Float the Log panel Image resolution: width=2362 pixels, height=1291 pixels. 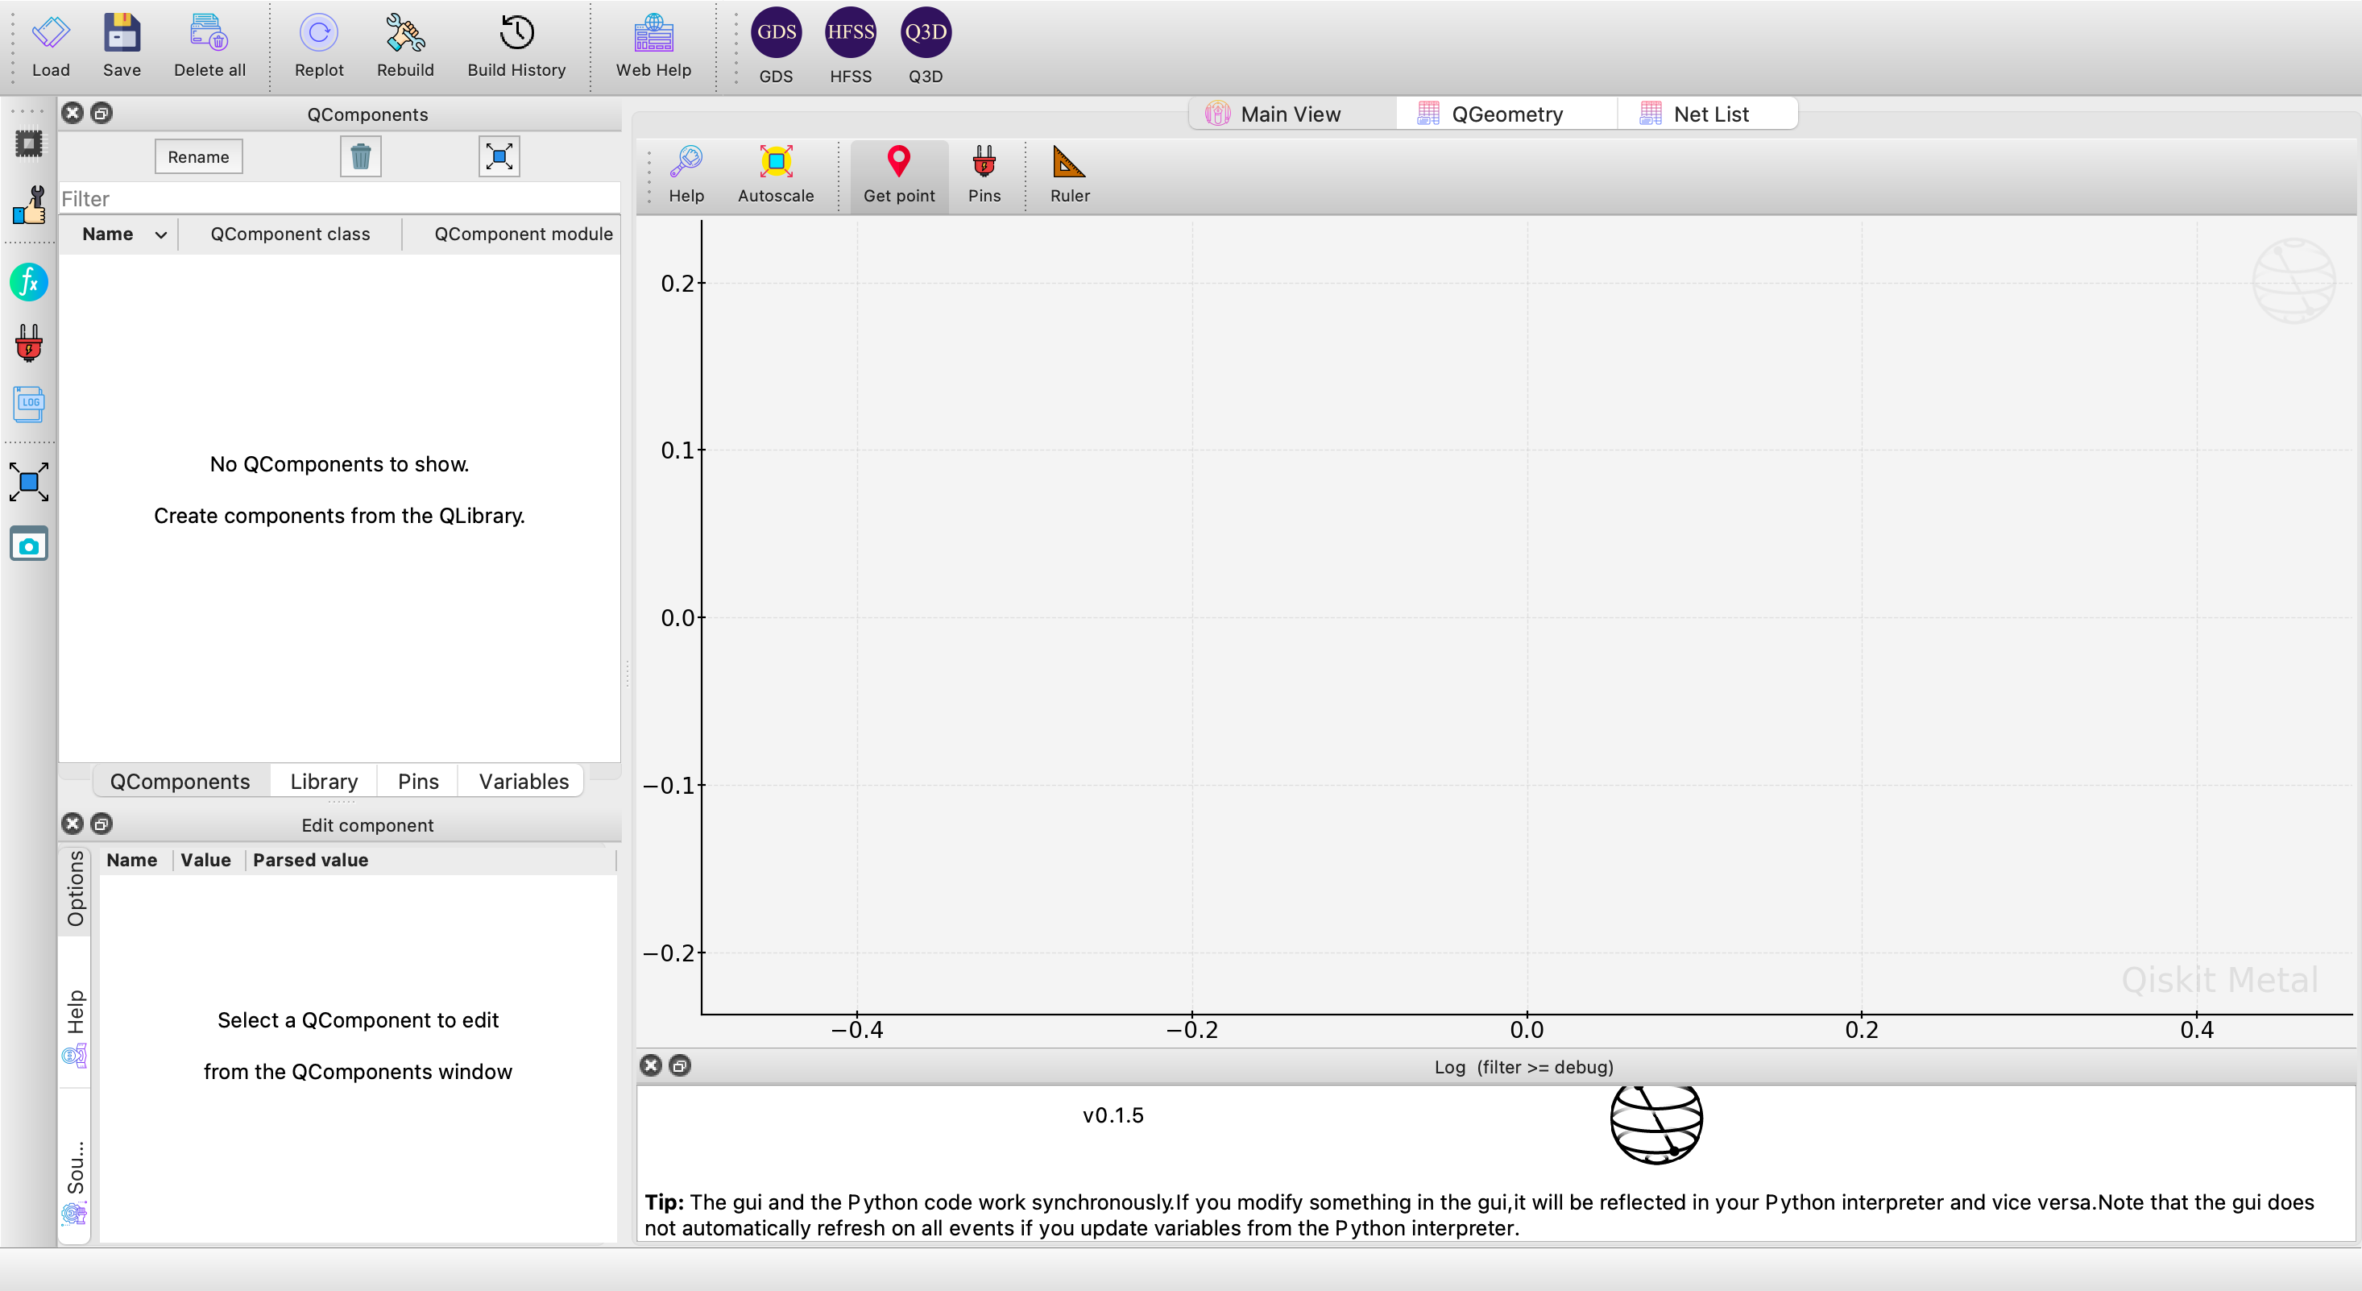[x=679, y=1065]
